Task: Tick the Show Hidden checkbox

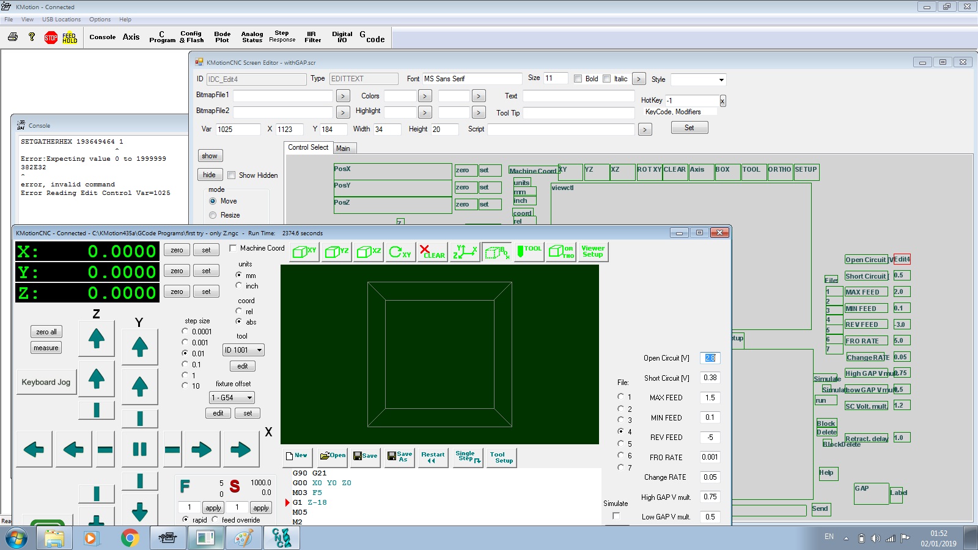Action: point(232,175)
